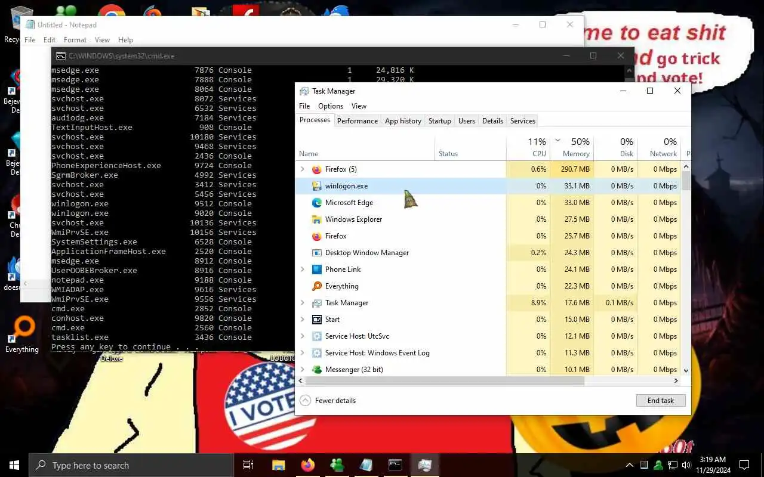
Task: Click the Task Manager 8.9% CPU cell
Action: click(x=528, y=303)
